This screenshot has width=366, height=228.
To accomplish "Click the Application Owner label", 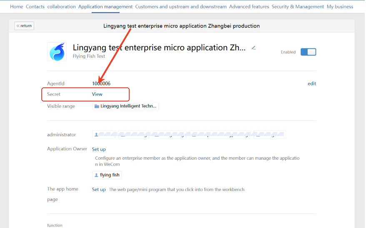I will (67, 149).
